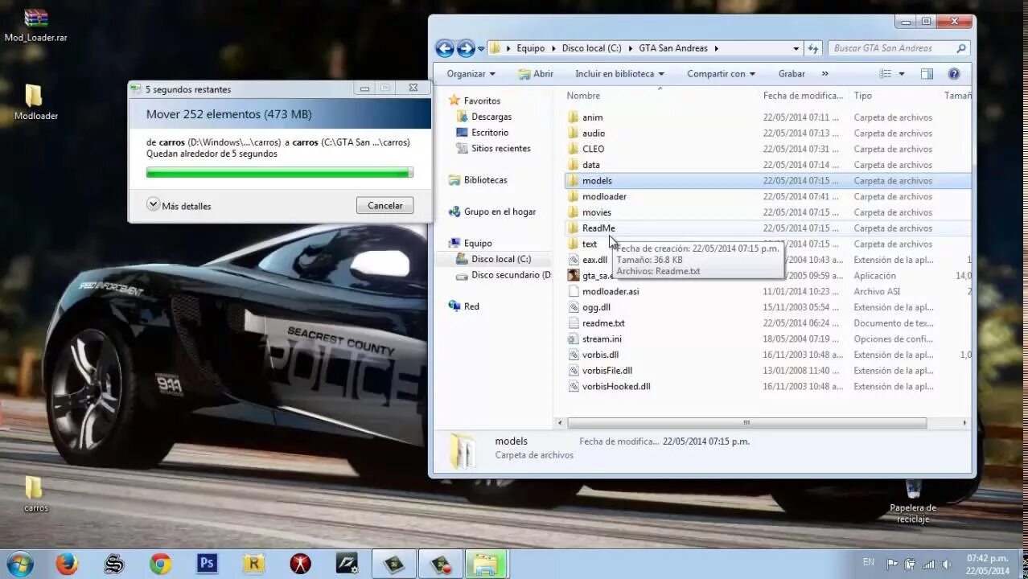Open recent pages dropdown arrow
Screen dimensions: 1028x579
coord(481,48)
